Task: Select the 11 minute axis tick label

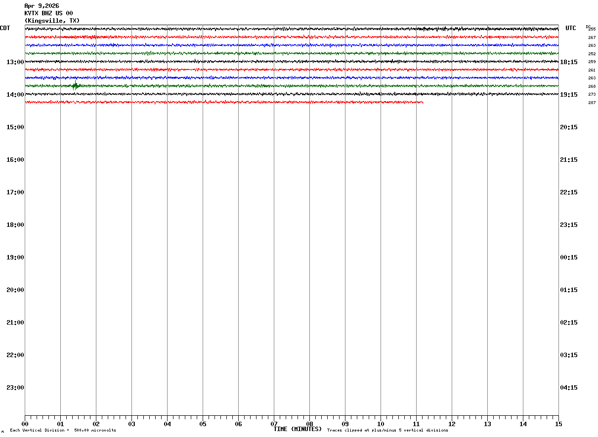Action: [416, 424]
